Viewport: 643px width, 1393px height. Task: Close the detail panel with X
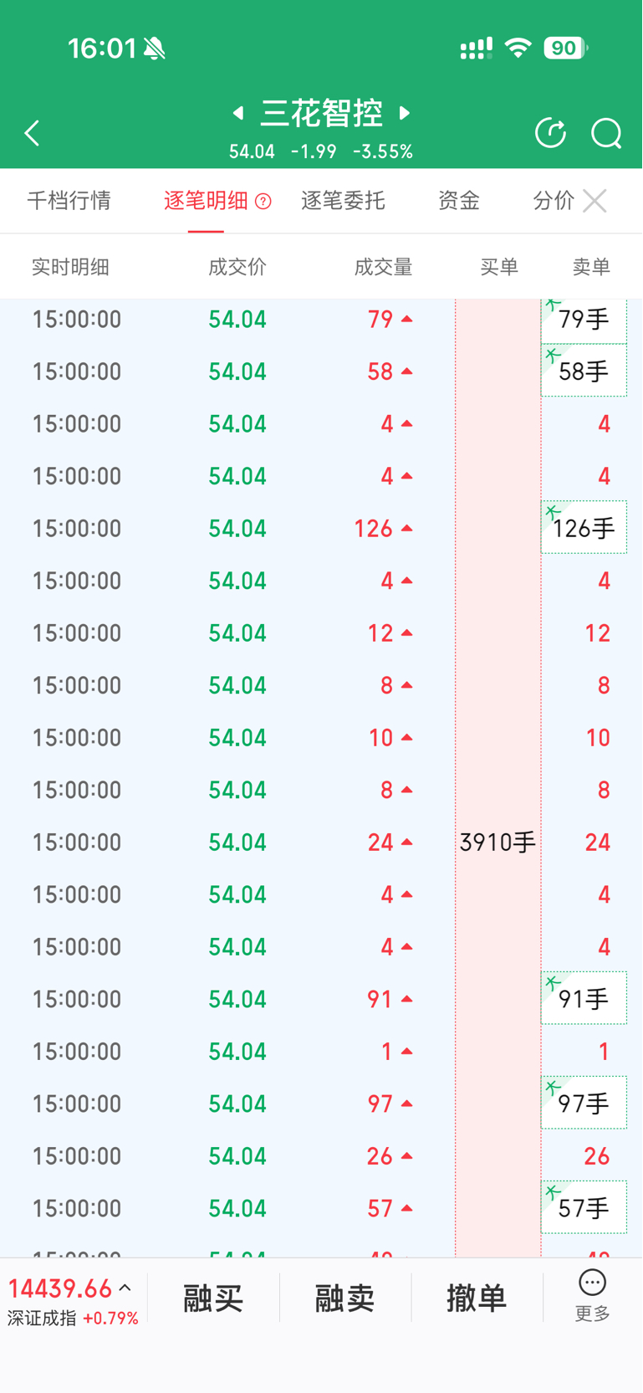pos(595,201)
